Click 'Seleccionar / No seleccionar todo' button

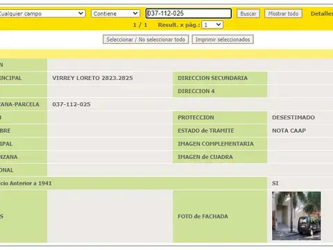click(x=146, y=40)
